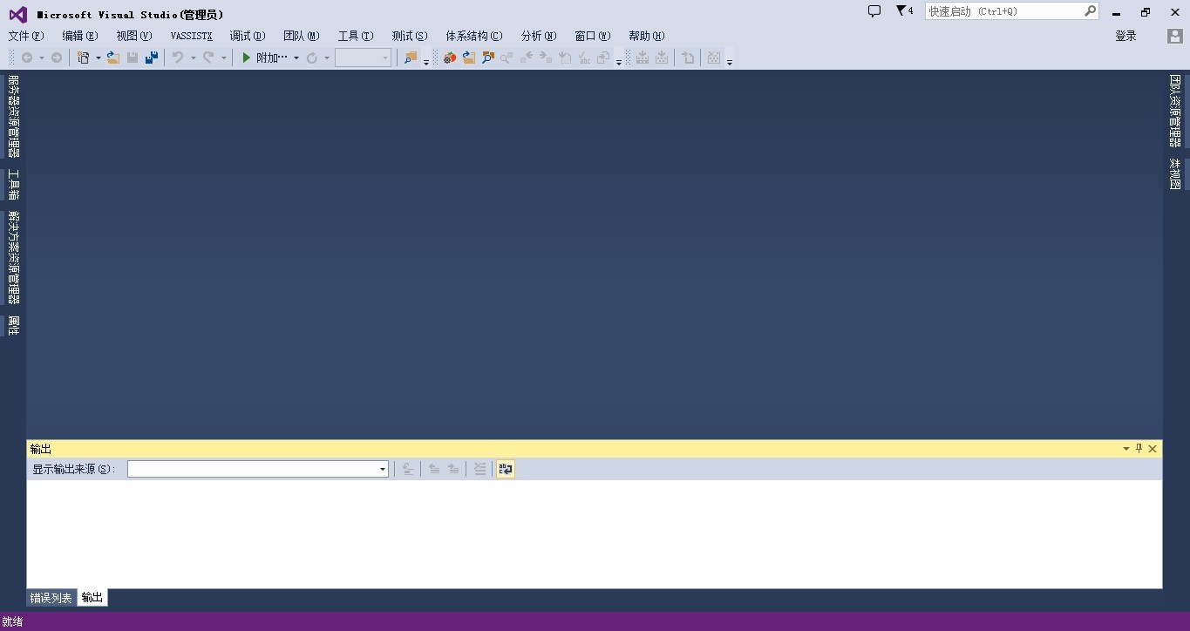Open the 编辑(E) menu
The image size is (1190, 631).
[80, 36]
